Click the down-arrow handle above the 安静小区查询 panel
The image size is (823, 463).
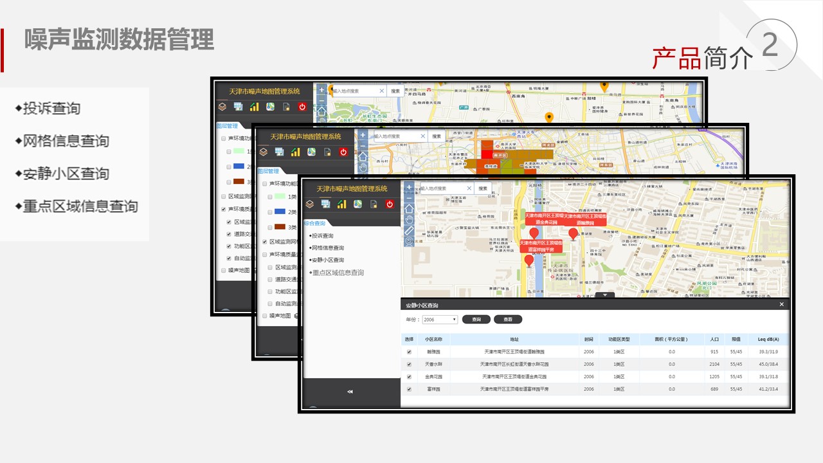click(604, 295)
